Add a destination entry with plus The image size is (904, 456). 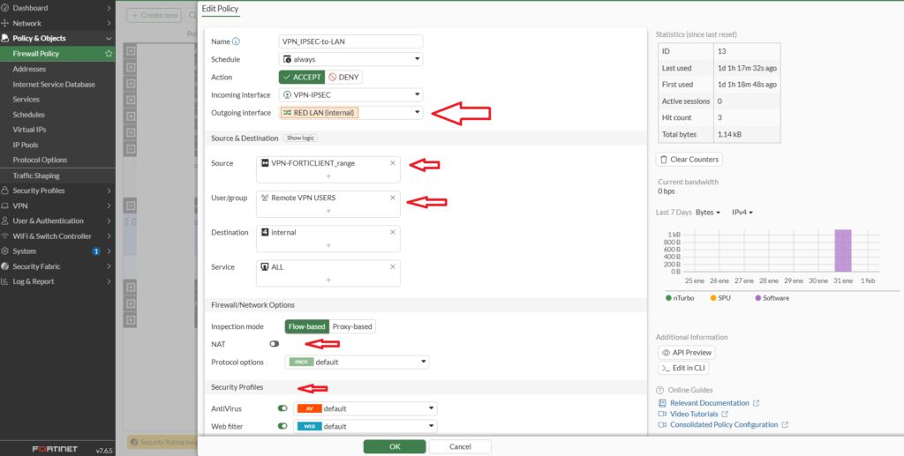pyautogui.click(x=328, y=245)
